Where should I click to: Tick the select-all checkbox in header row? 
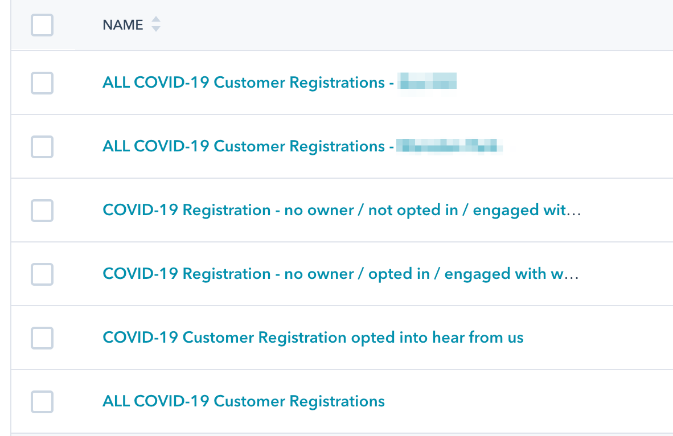[42, 25]
